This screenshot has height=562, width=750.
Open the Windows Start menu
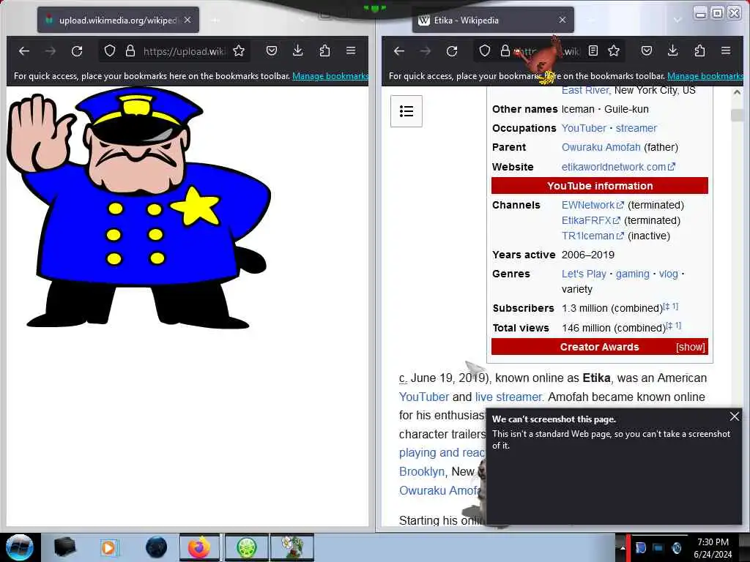tap(19, 547)
